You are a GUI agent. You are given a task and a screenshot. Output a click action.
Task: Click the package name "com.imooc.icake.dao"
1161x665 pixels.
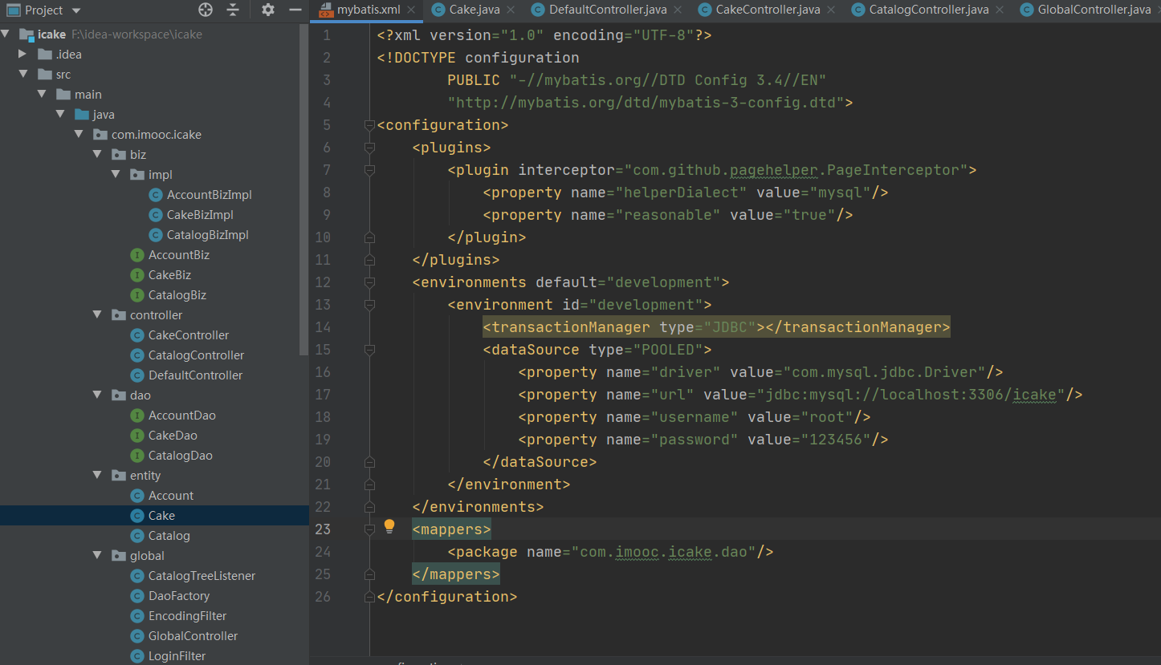[x=664, y=552]
